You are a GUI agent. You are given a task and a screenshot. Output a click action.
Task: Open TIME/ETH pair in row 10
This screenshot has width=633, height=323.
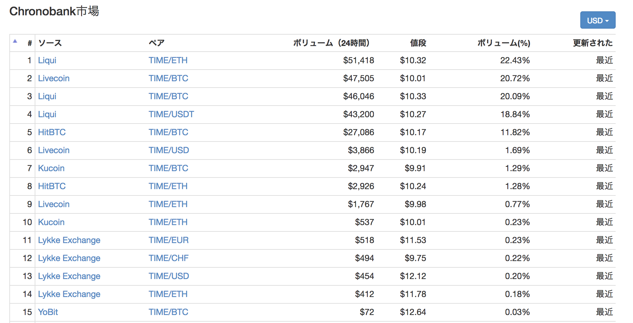point(168,222)
